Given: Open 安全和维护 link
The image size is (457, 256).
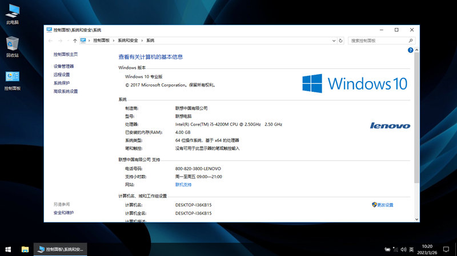Looking at the screenshot, I should click(63, 213).
